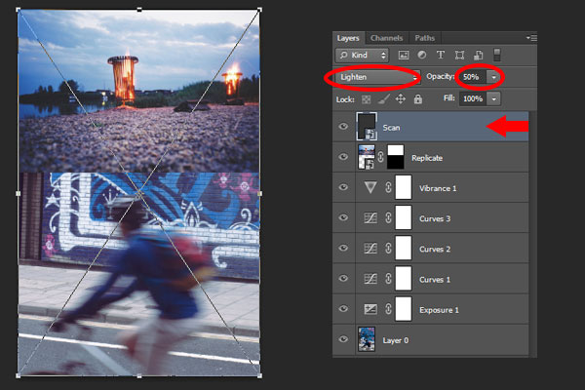
Task: Filter layers by smart object icon
Action: [479, 56]
